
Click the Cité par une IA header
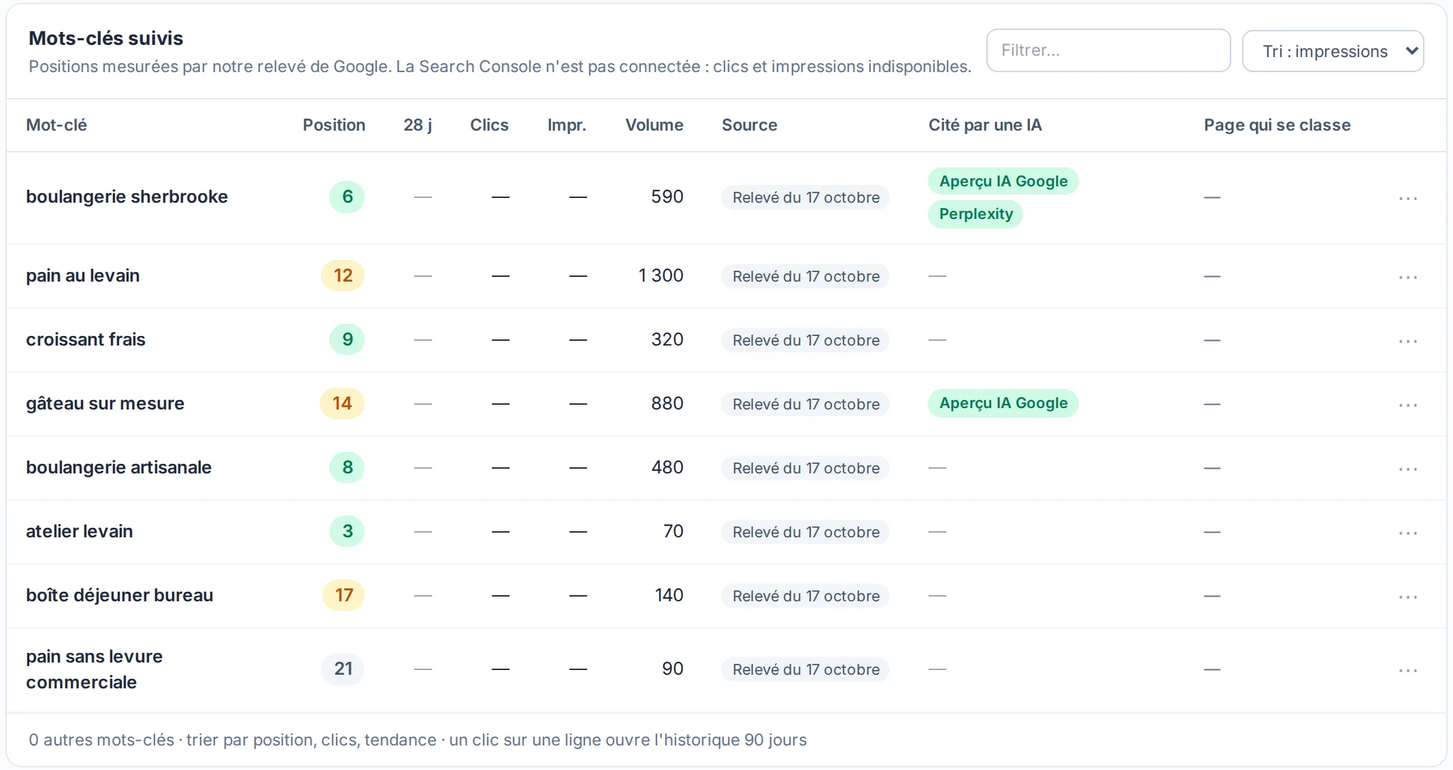tap(985, 125)
